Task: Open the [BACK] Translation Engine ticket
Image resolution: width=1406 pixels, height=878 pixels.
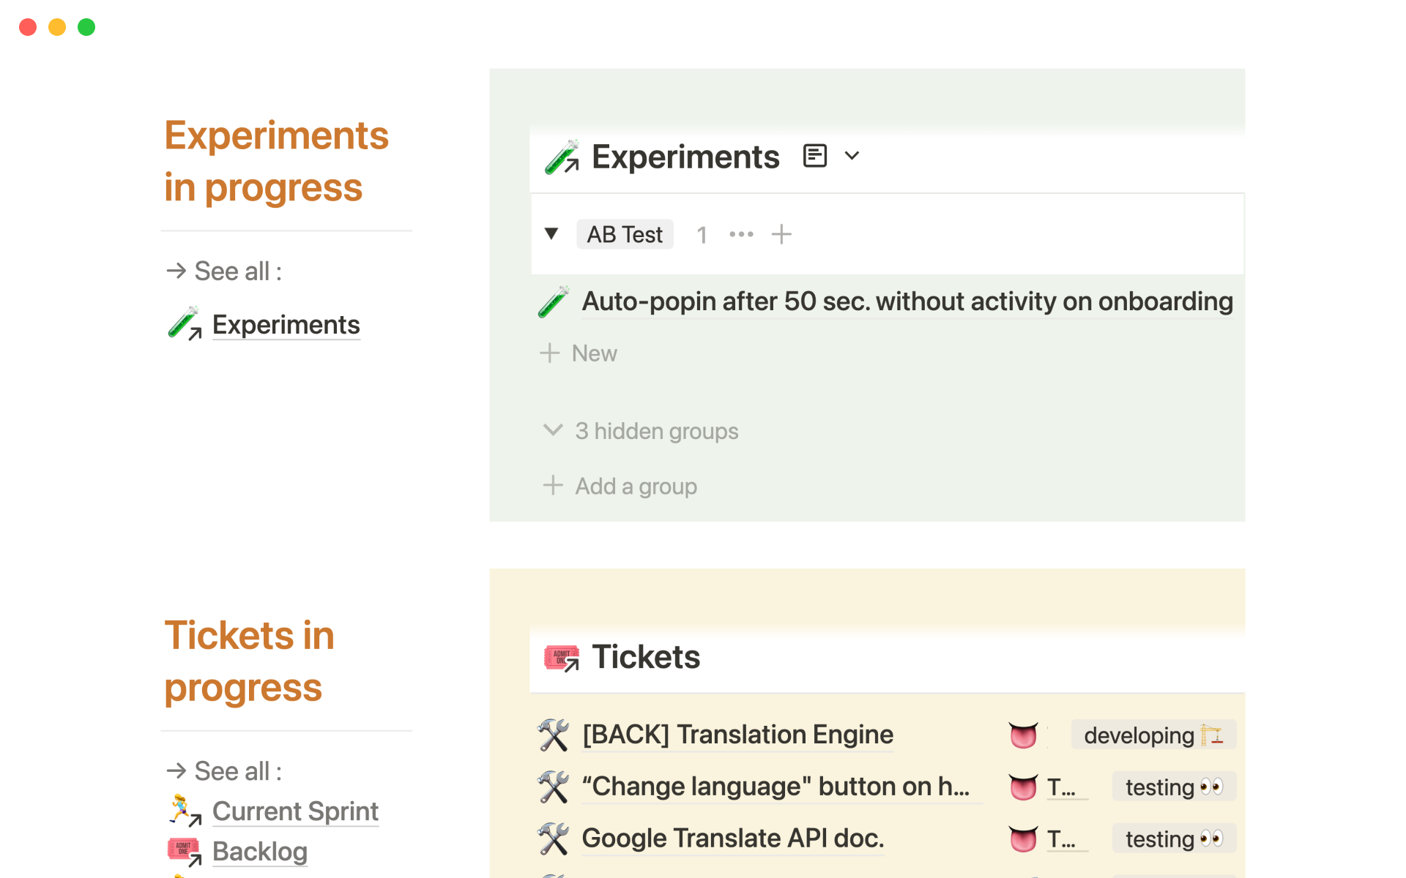Action: point(737,735)
